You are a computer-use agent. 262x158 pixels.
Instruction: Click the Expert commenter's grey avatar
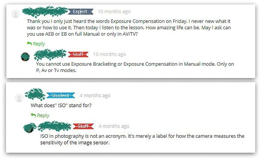pyautogui.click(x=15, y=14)
